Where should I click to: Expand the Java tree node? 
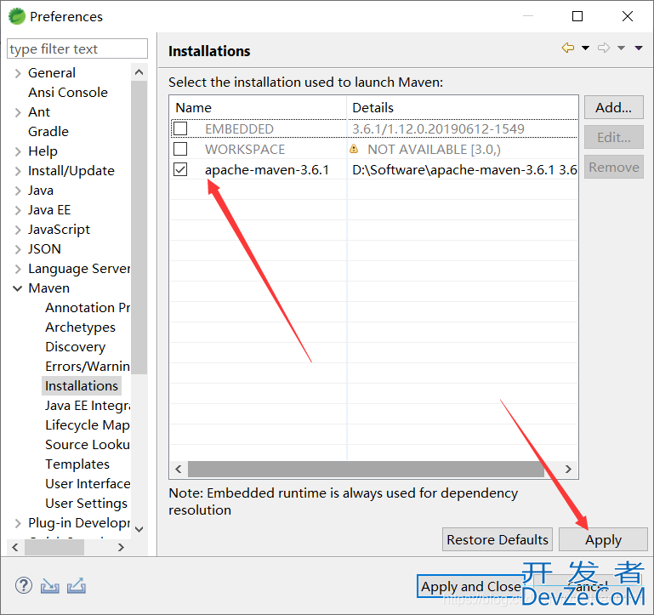pyautogui.click(x=18, y=191)
